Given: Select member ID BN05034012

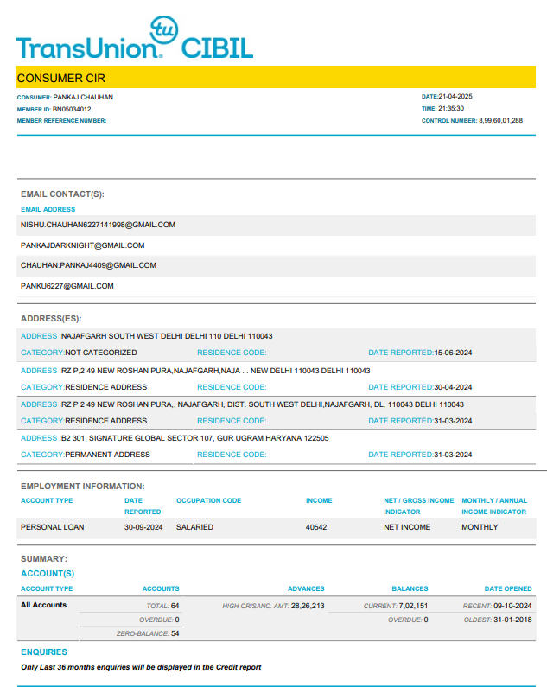Looking at the screenshot, I should [72, 109].
